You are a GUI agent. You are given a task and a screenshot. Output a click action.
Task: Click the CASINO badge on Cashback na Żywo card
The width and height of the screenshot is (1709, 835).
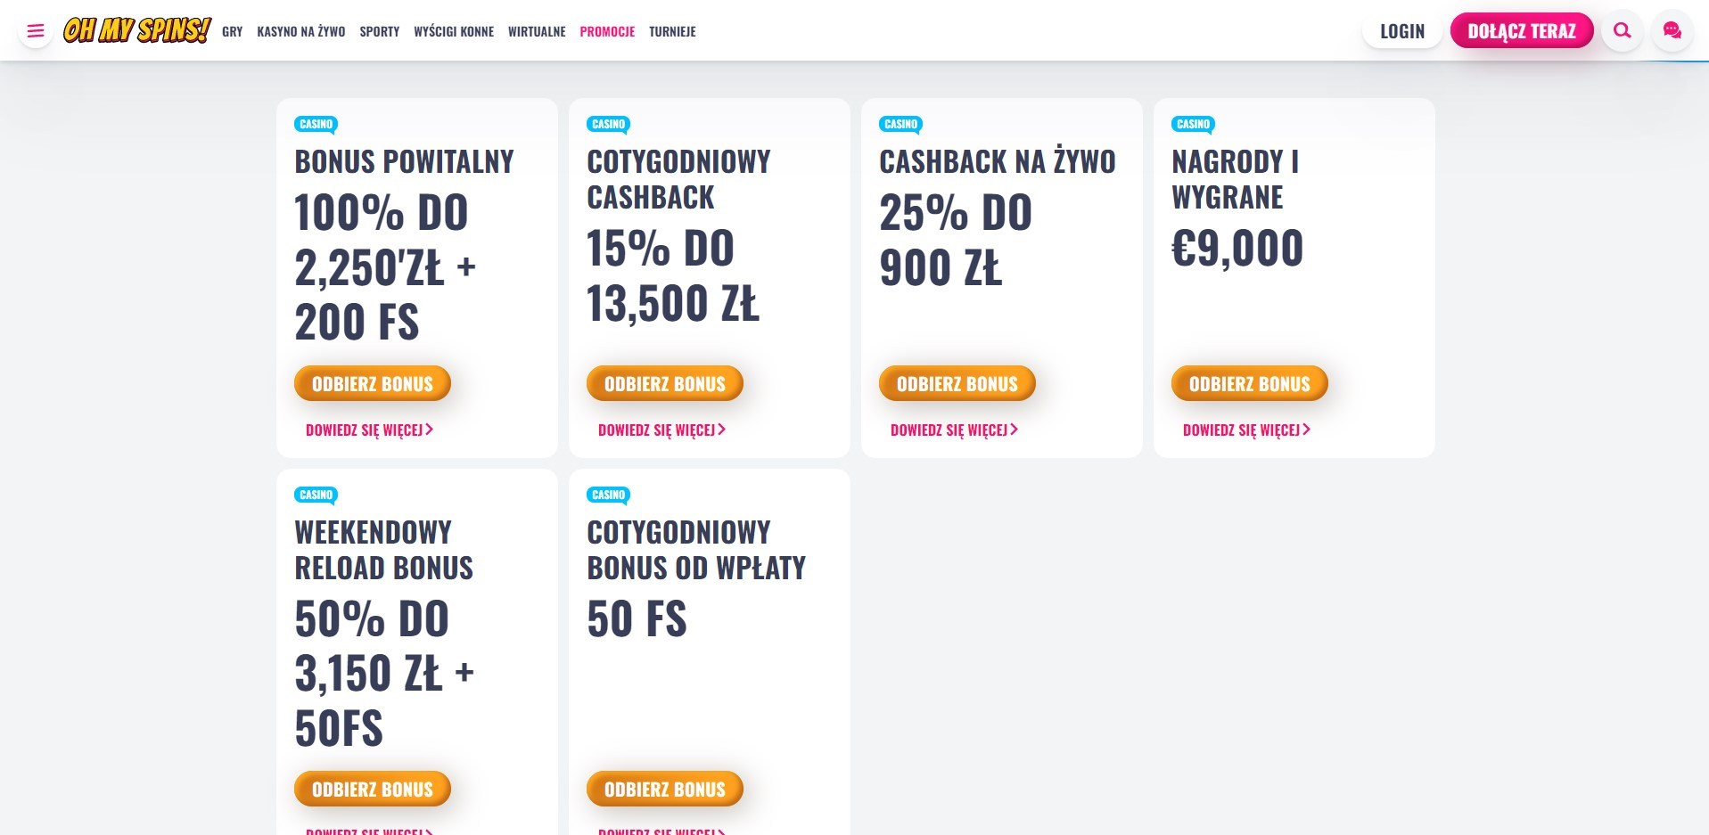coord(901,125)
